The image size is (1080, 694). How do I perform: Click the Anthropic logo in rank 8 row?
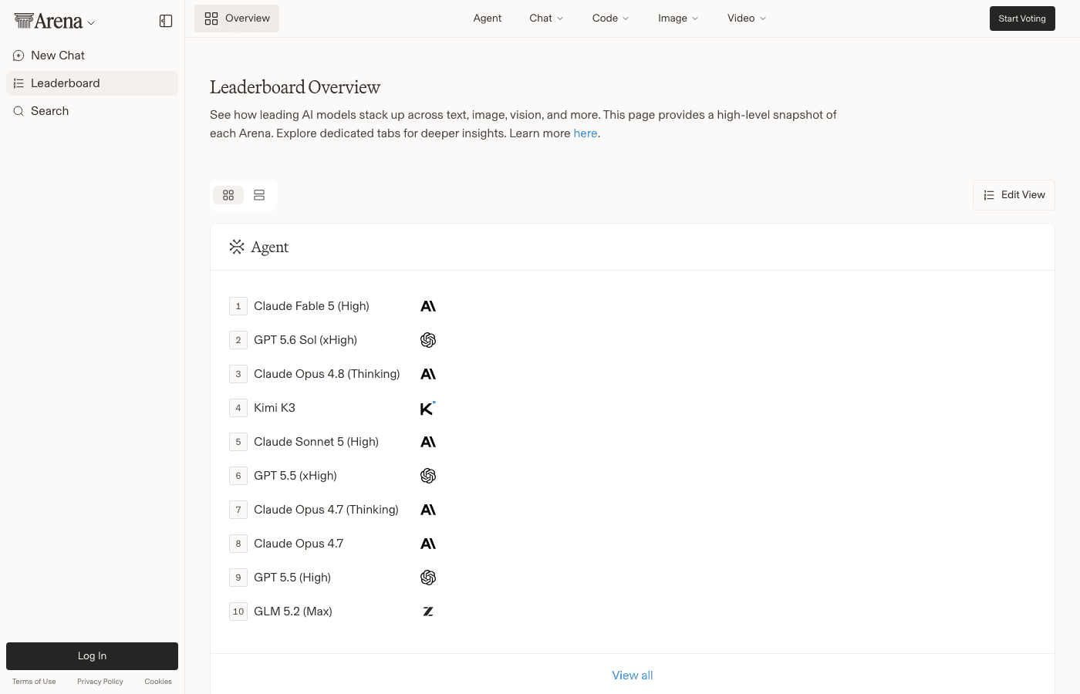pyautogui.click(x=428, y=544)
